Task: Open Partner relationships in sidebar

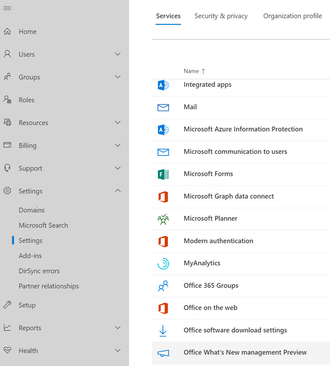Action: (x=49, y=286)
